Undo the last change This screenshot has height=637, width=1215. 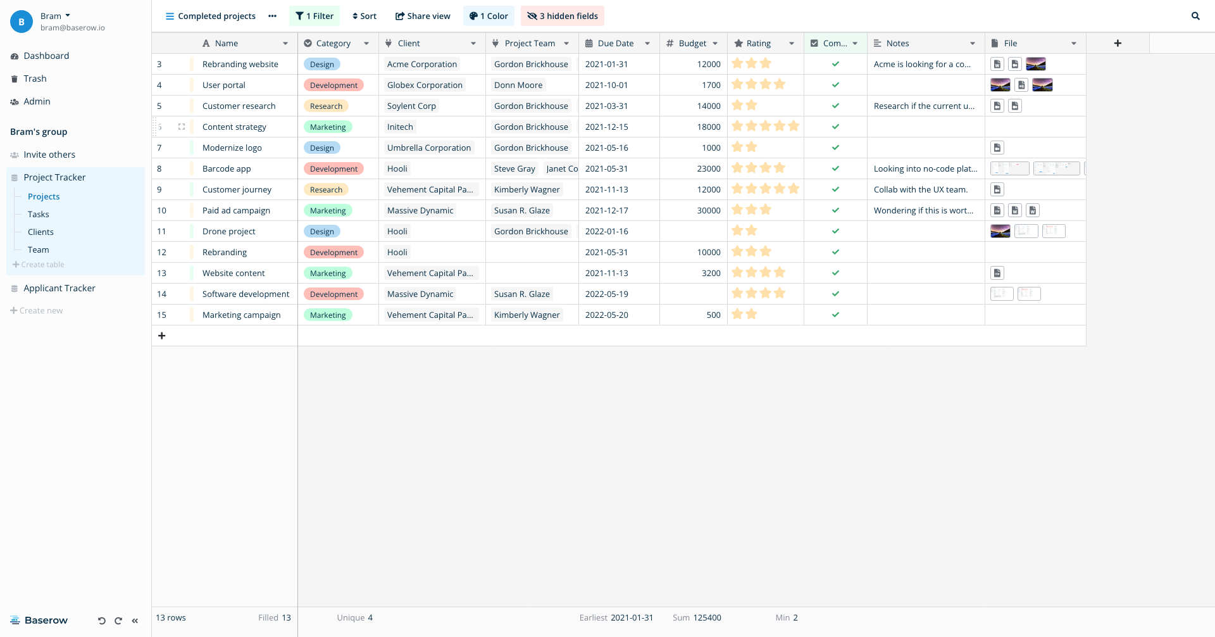(101, 621)
